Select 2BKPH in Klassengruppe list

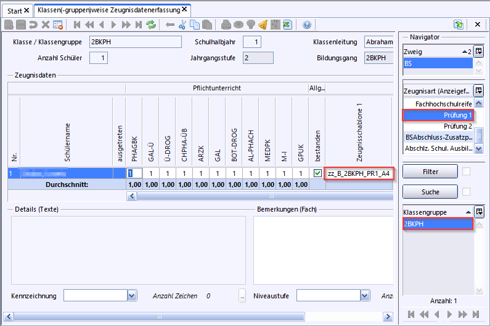point(438,224)
